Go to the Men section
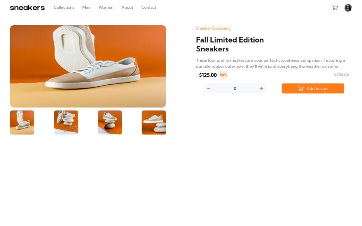 tap(86, 7)
